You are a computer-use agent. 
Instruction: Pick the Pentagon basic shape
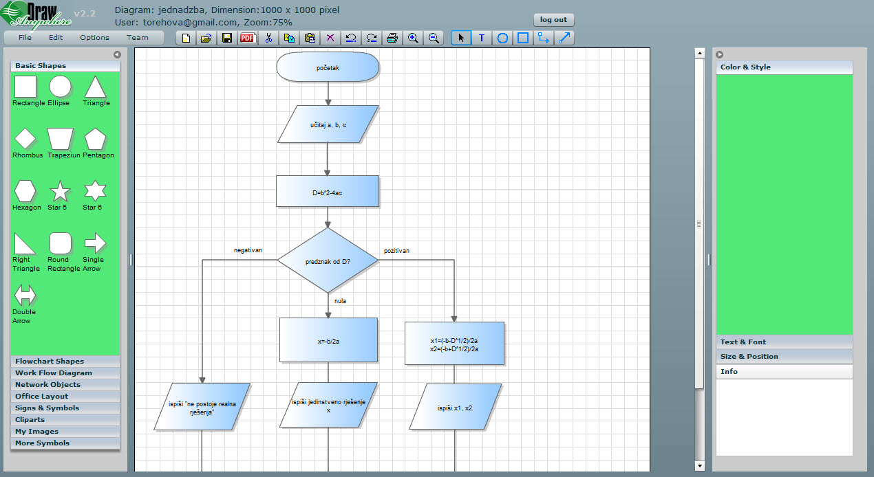point(95,139)
